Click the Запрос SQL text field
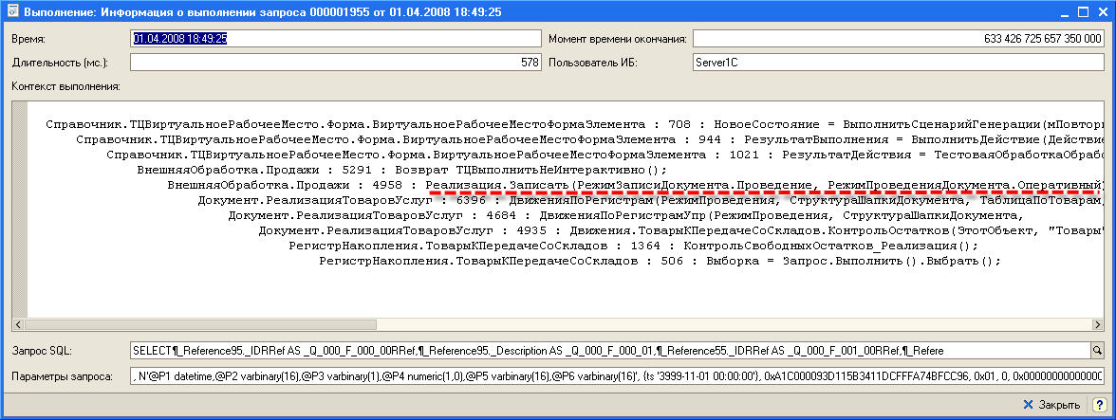 [x=607, y=351]
